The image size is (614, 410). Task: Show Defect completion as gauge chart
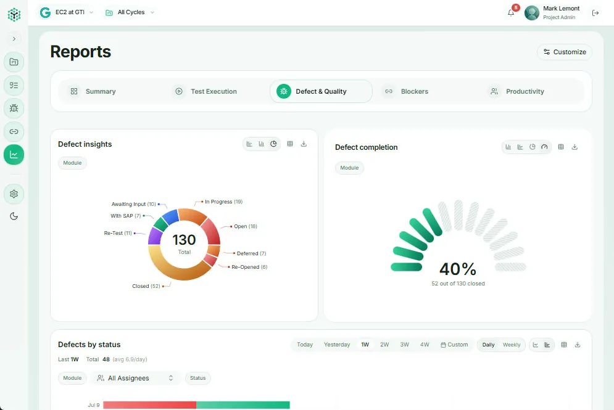pos(545,147)
